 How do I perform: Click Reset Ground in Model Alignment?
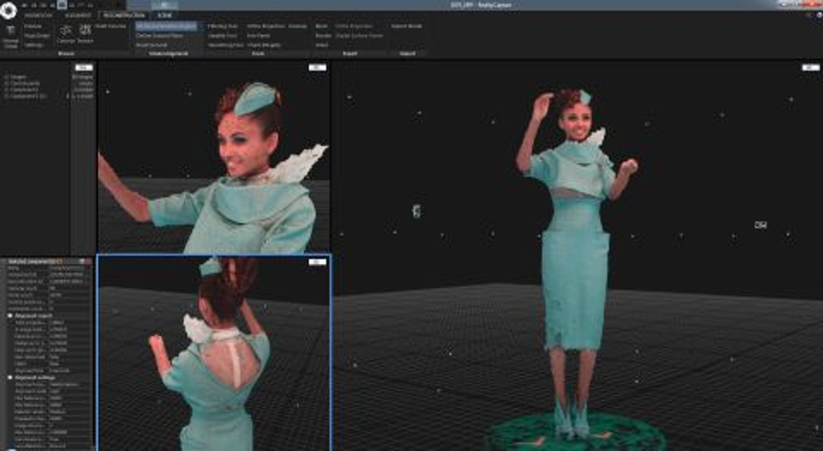coord(150,45)
